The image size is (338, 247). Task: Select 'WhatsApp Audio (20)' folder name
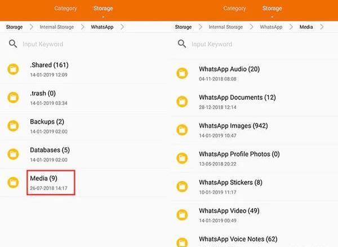229,69
